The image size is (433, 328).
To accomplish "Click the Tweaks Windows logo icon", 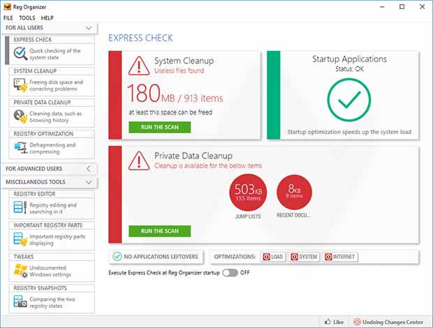I will [x=20, y=270].
